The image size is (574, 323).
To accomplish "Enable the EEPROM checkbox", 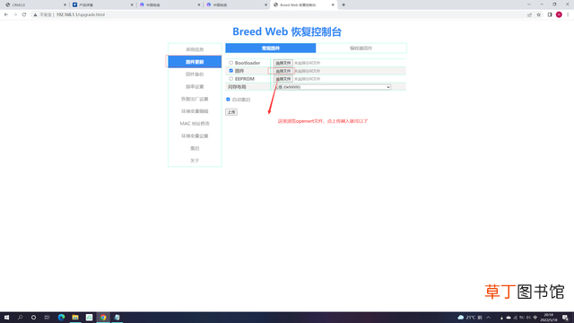I will pyautogui.click(x=231, y=78).
